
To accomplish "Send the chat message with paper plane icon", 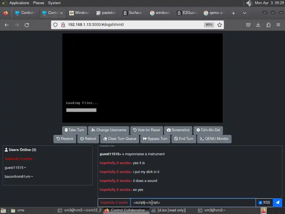I will 277,203.
